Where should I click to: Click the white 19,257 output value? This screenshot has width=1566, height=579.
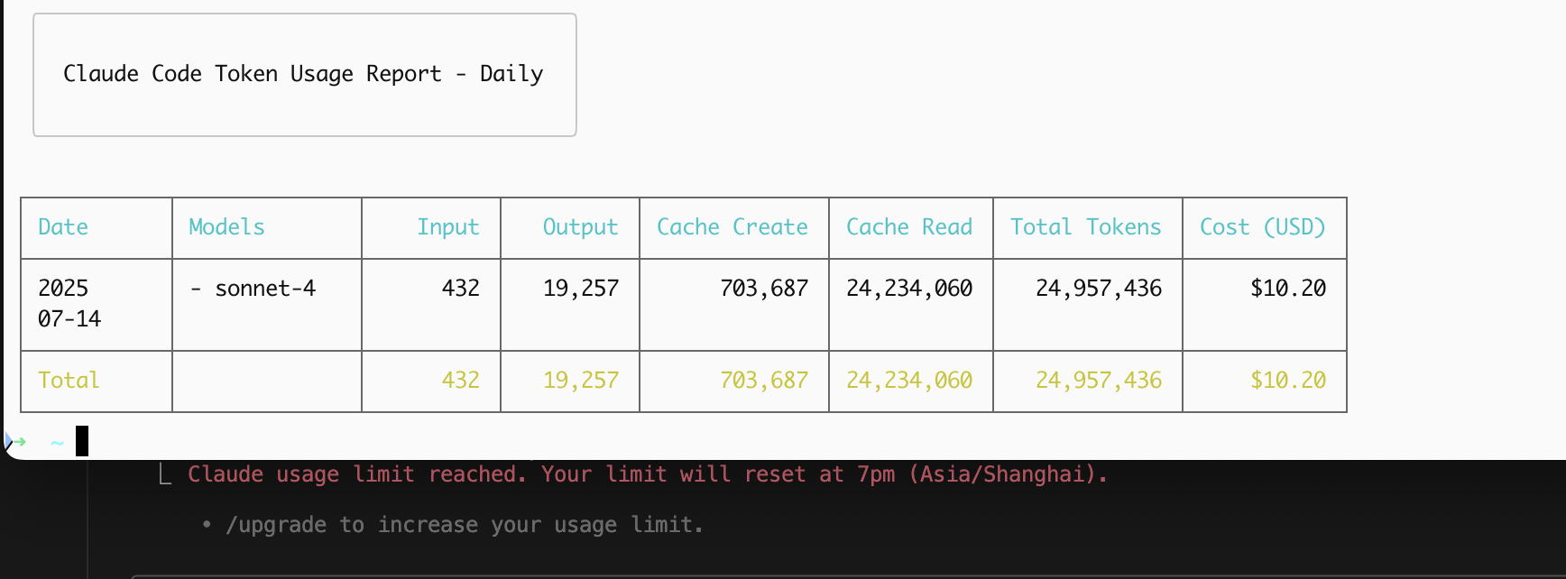(x=580, y=289)
